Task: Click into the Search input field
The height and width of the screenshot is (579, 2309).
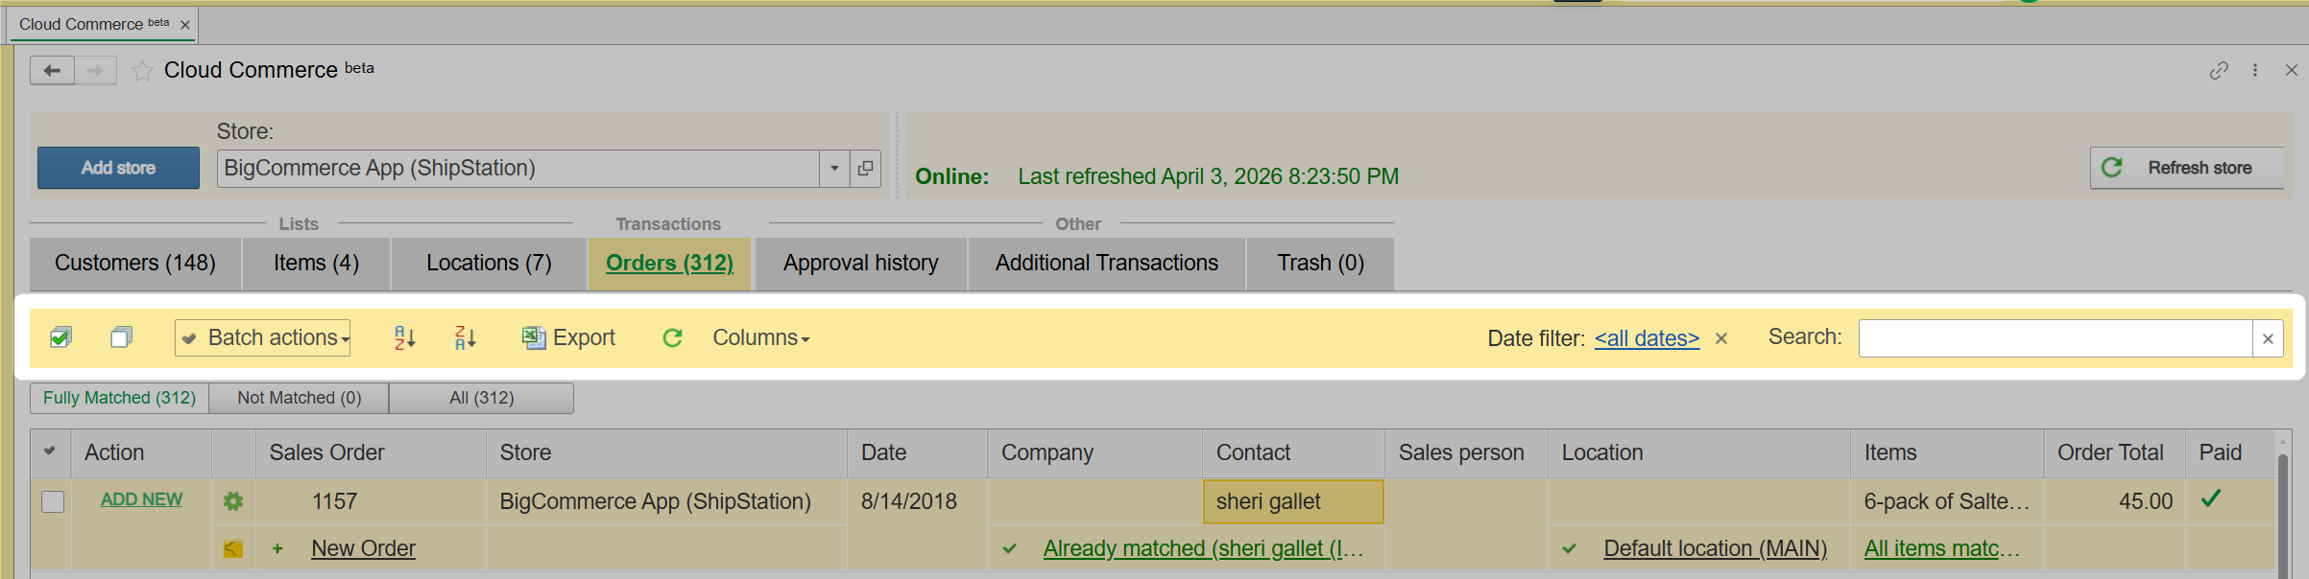Action: (x=2055, y=338)
